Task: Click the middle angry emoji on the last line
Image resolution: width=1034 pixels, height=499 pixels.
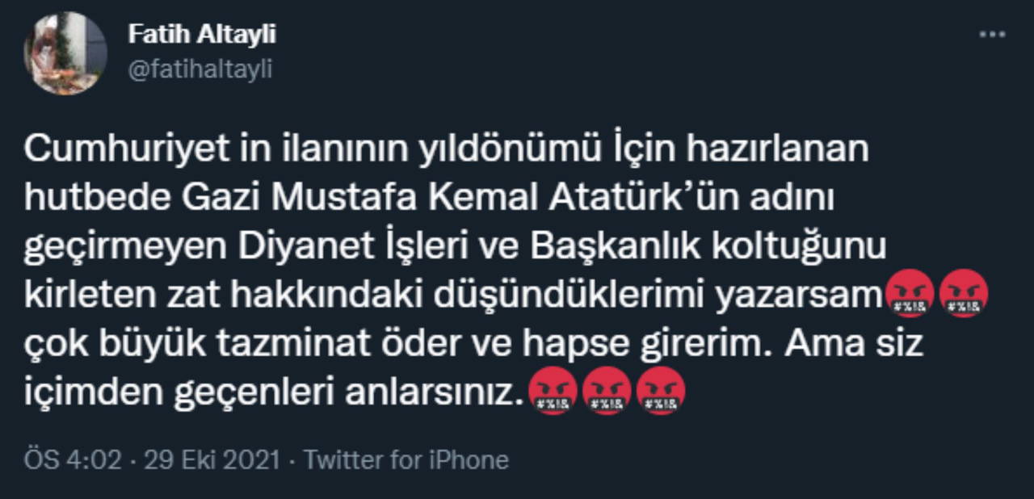Action: (606, 392)
